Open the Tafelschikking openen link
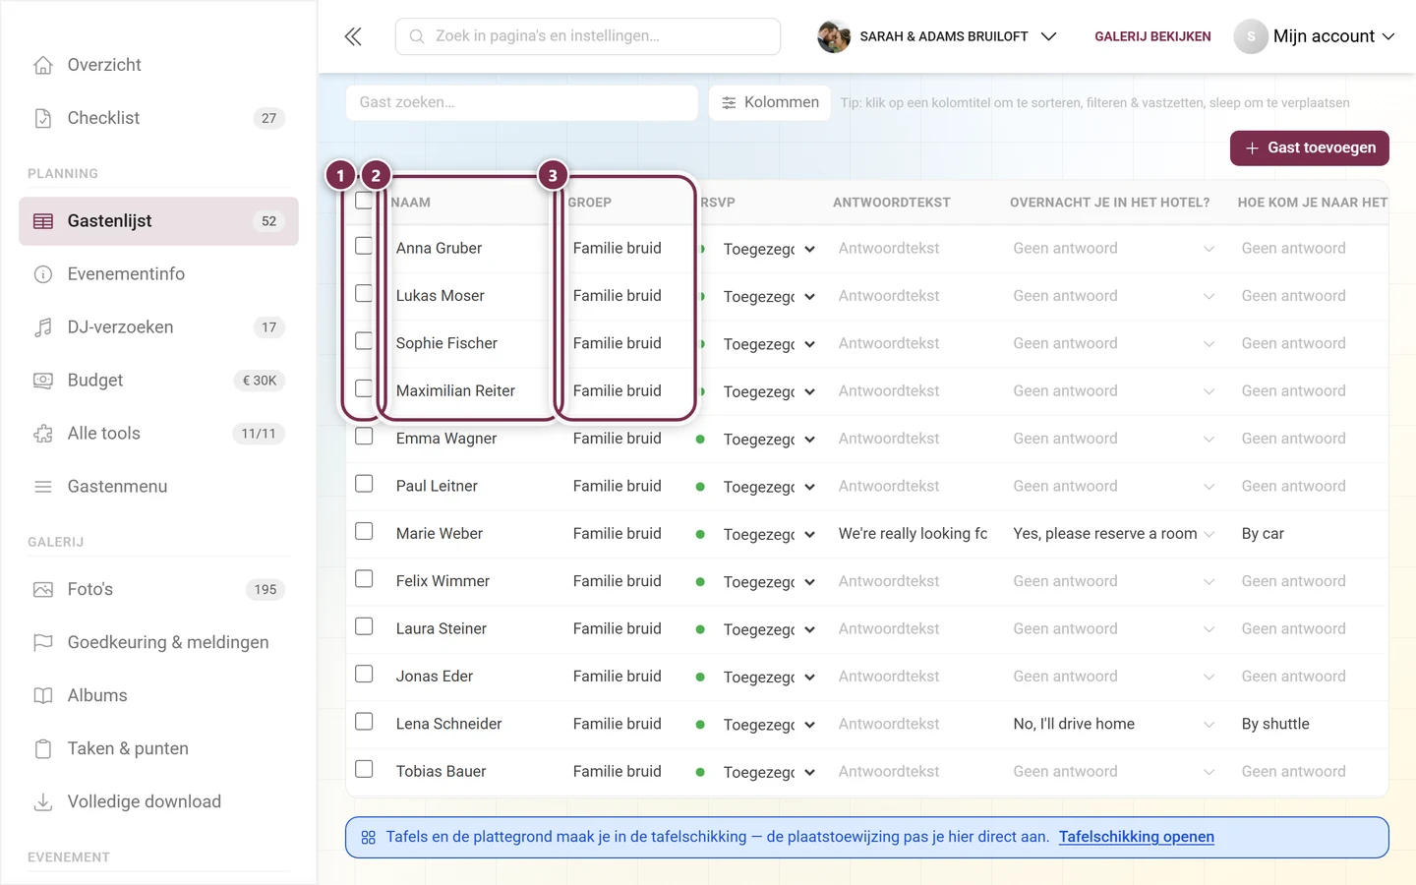 [x=1137, y=837]
